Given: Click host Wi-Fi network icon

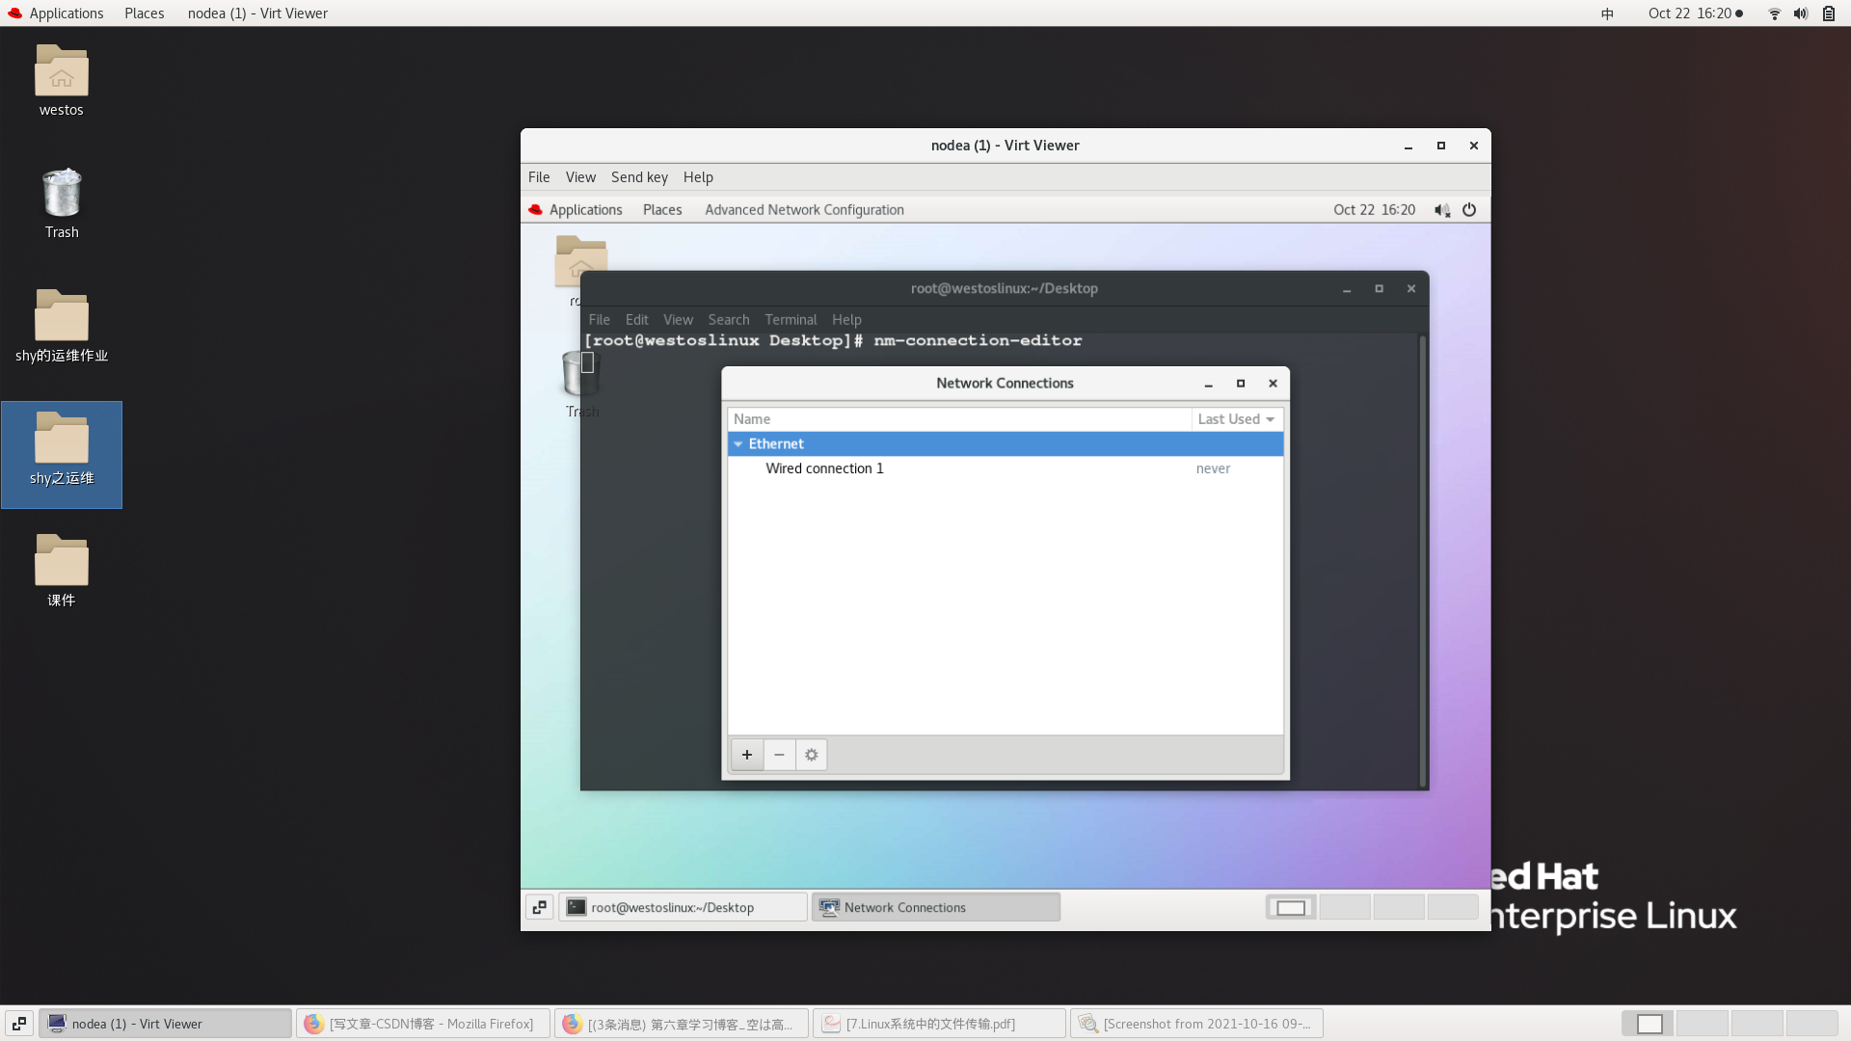Looking at the screenshot, I should point(1774,13).
